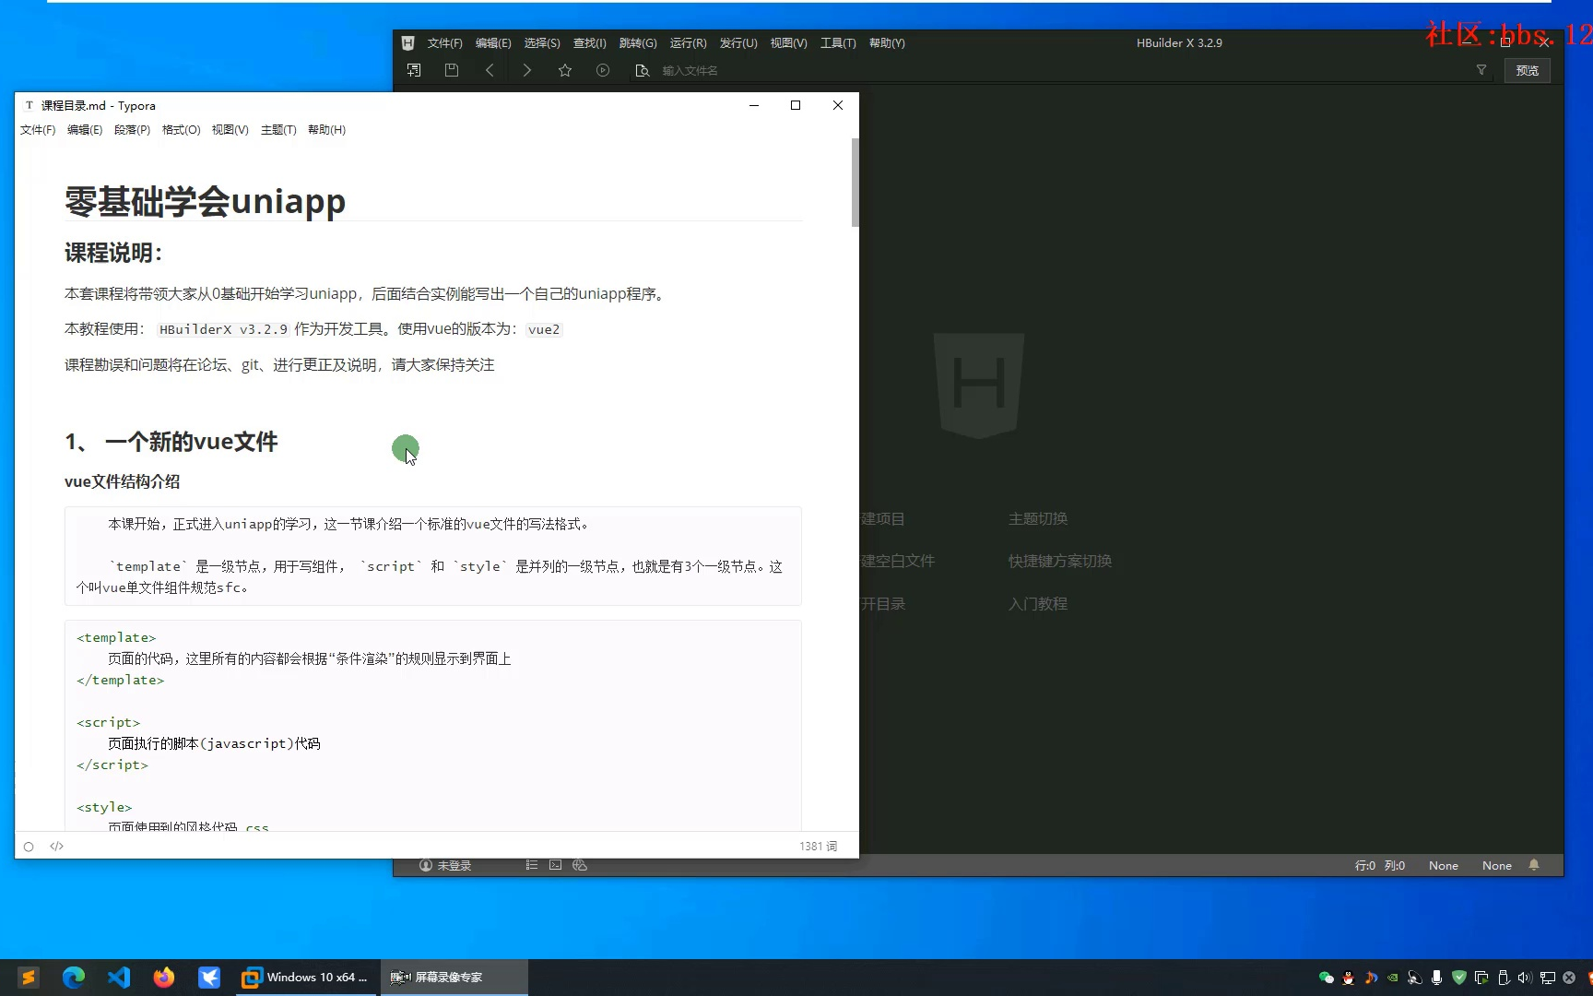The width and height of the screenshot is (1593, 996).
Task: Click the 输入文件名 input field
Action: pyautogui.click(x=1060, y=70)
